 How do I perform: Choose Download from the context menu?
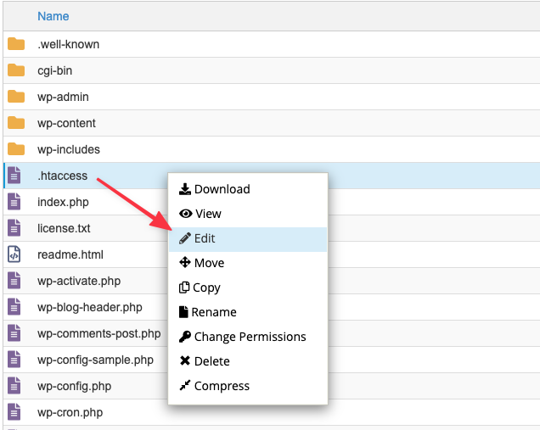tap(248, 189)
